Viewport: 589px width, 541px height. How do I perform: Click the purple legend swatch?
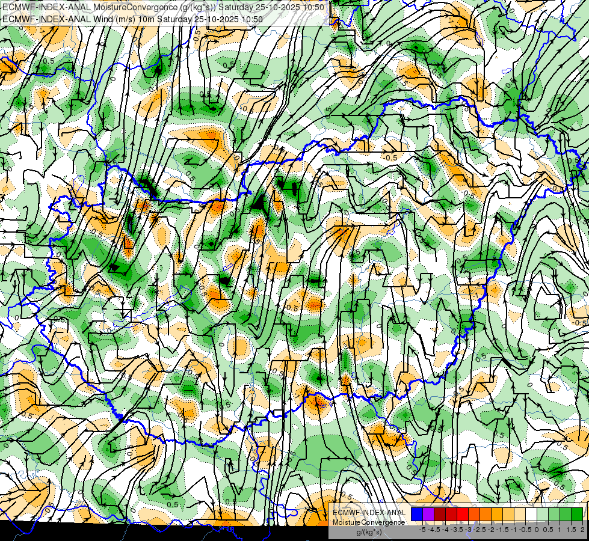click(428, 515)
